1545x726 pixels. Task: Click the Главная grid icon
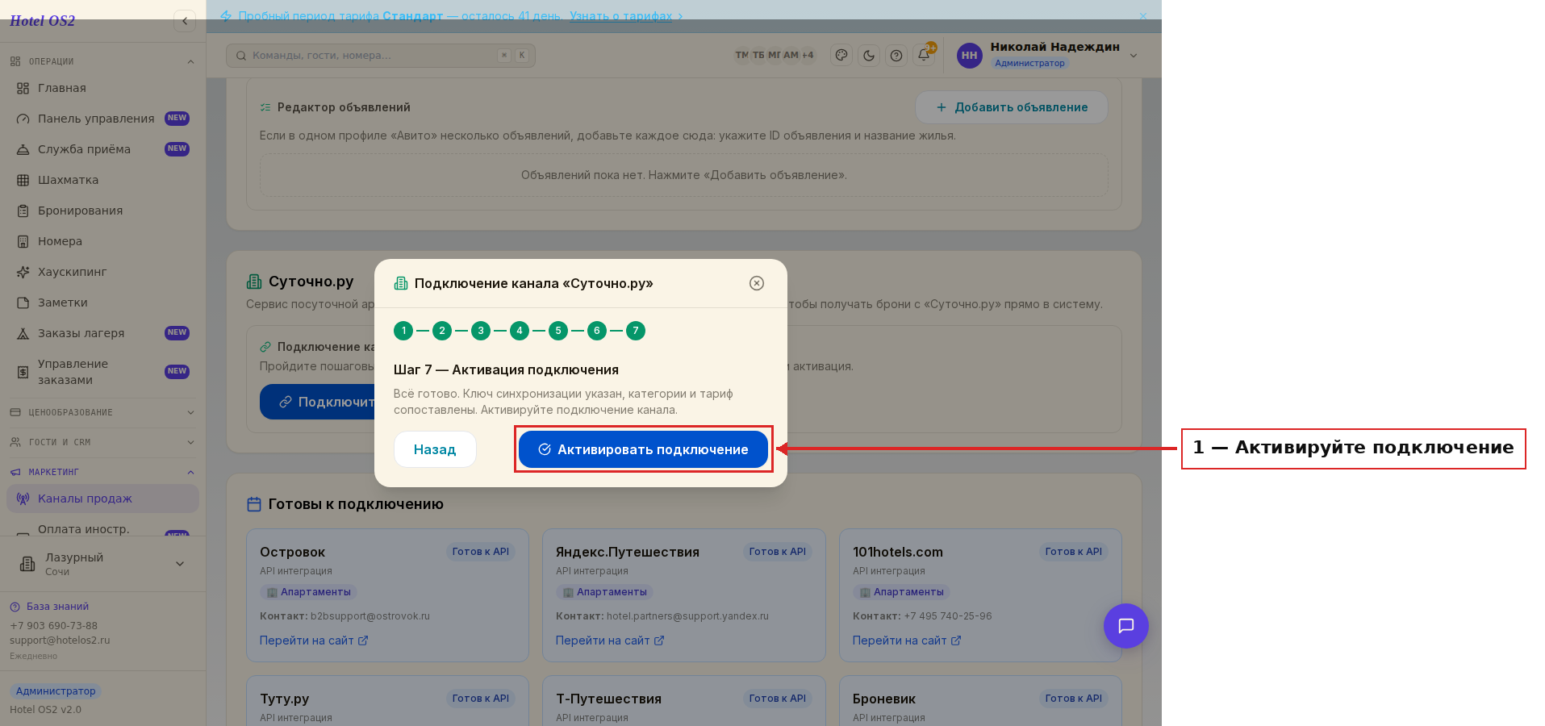(23, 88)
